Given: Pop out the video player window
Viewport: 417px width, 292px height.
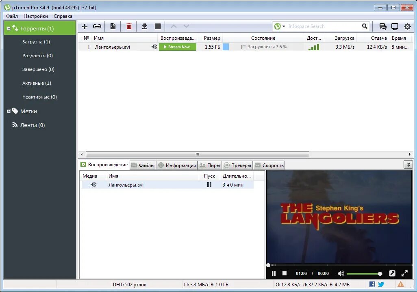Looking at the screenshot, I should 392,273.
